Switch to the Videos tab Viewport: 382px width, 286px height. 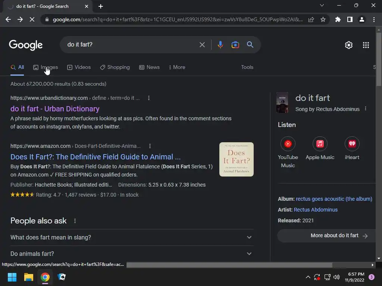point(79,67)
